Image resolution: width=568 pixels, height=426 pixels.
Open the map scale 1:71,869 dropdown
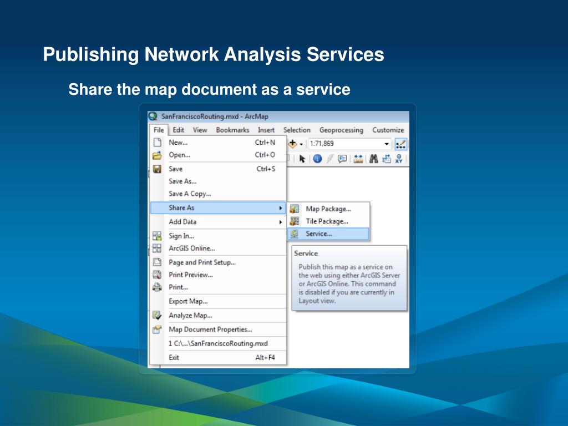(x=387, y=144)
